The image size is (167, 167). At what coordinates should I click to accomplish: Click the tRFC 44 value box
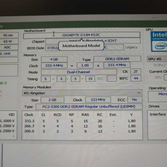[x=136, y=78]
